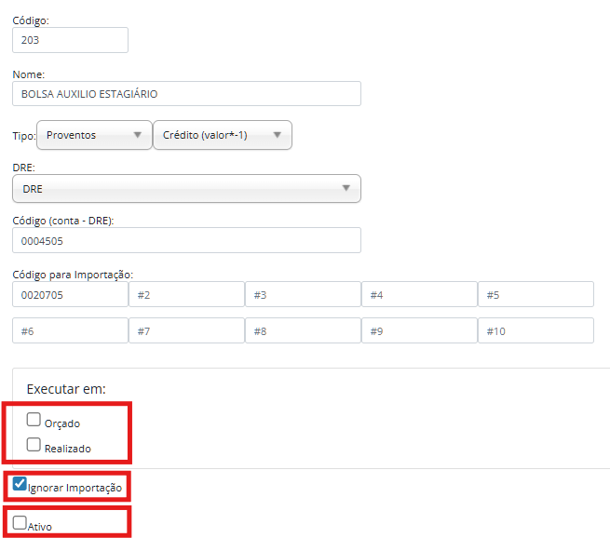Image resolution: width=610 pixels, height=551 pixels.
Task: Open the Proventos type dropdown
Action: [94, 135]
